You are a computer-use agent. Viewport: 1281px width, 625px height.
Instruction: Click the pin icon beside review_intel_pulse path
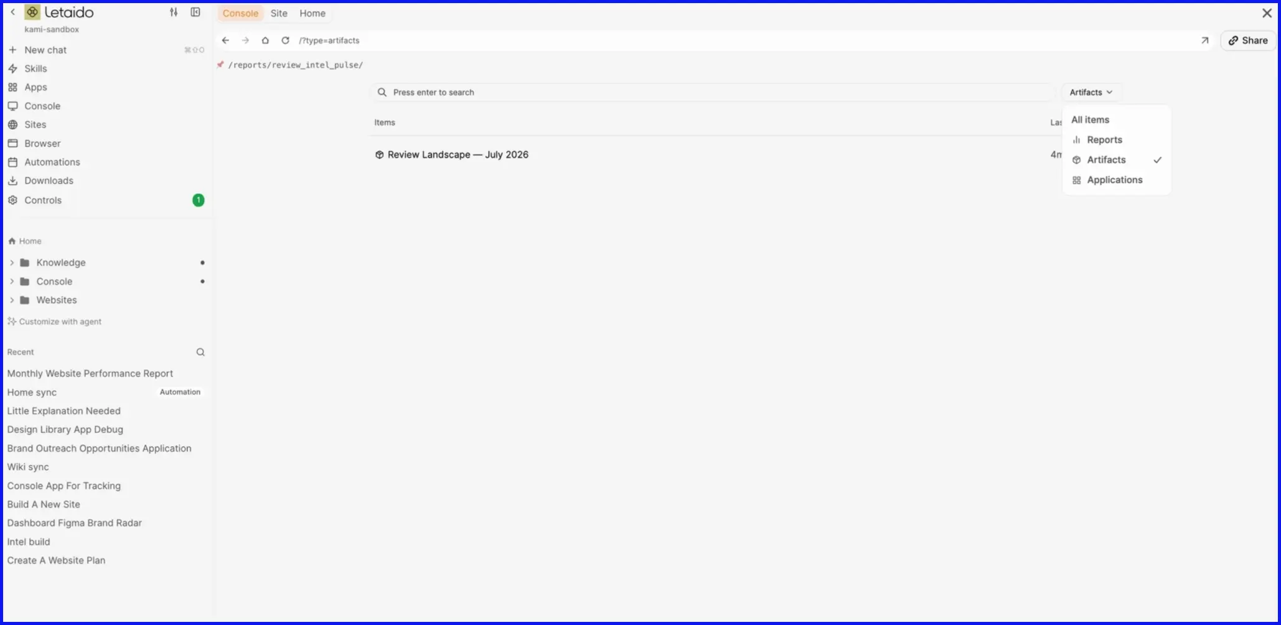pyautogui.click(x=220, y=65)
